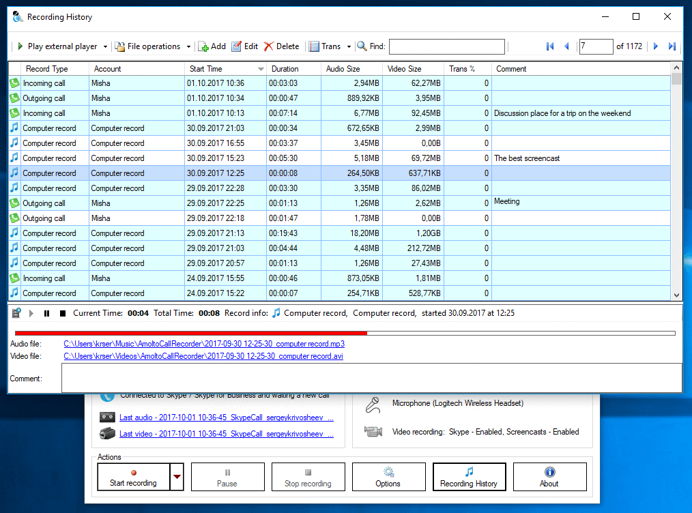
Task: Click the Edit record button
Action: [x=245, y=46]
